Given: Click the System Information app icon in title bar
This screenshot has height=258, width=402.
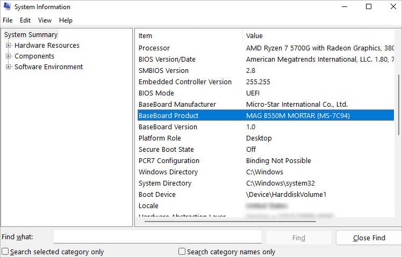Looking at the screenshot, I should [x=7, y=6].
